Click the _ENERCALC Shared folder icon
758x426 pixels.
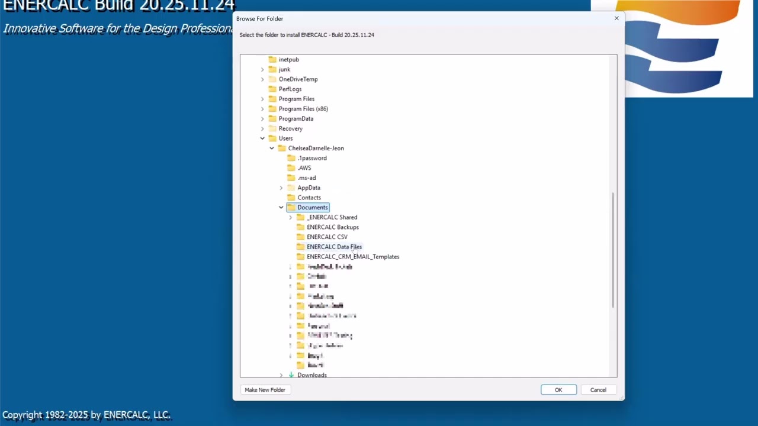point(301,217)
